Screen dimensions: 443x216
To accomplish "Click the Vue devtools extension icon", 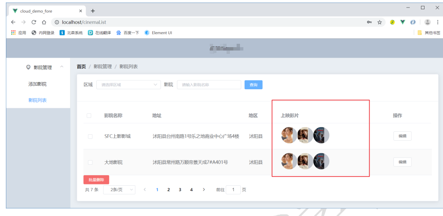I will [x=403, y=22].
